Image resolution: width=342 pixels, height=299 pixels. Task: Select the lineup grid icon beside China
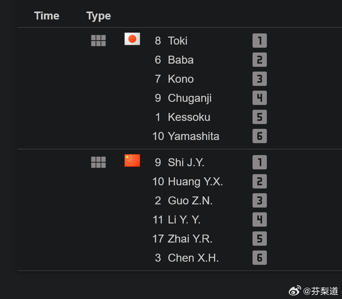(98, 162)
